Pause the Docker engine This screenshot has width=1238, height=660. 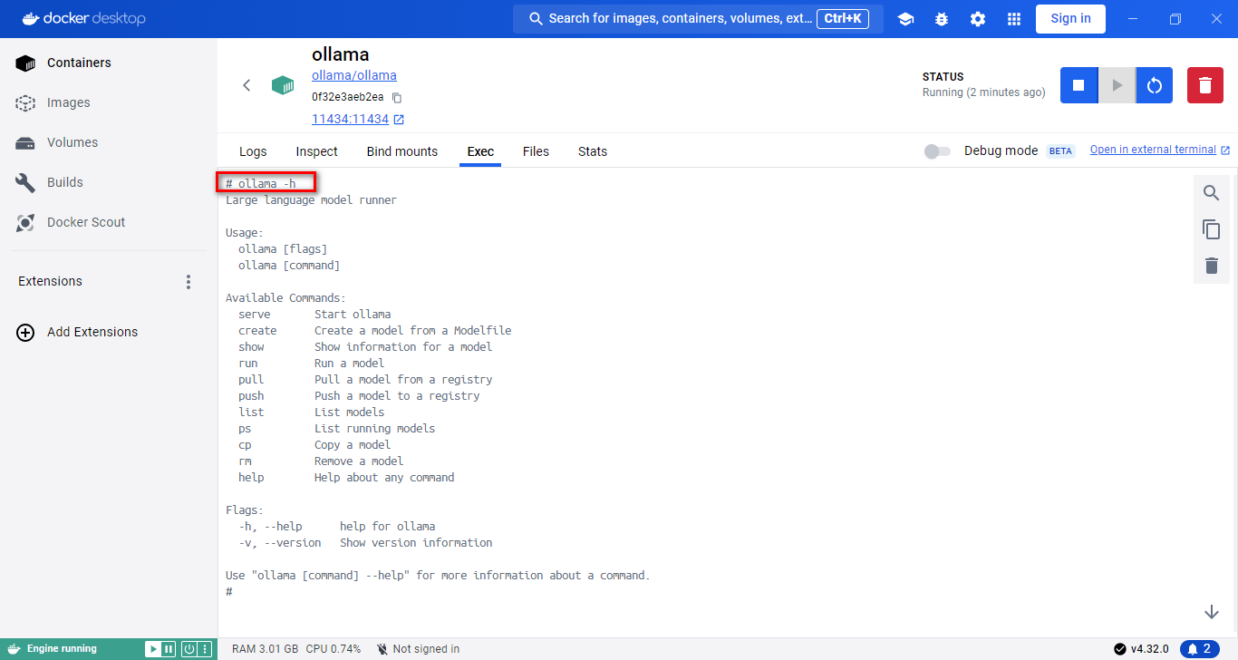[x=169, y=649]
